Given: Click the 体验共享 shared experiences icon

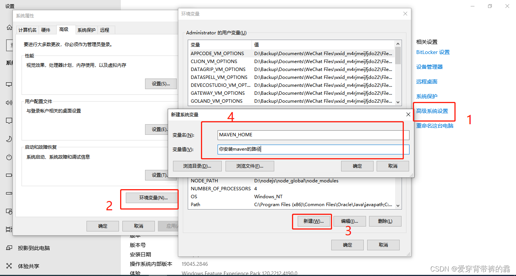Looking at the screenshot, I should coord(9,266).
